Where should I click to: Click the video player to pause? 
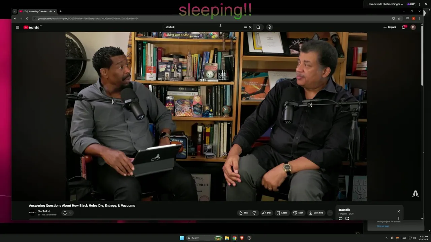point(216,116)
